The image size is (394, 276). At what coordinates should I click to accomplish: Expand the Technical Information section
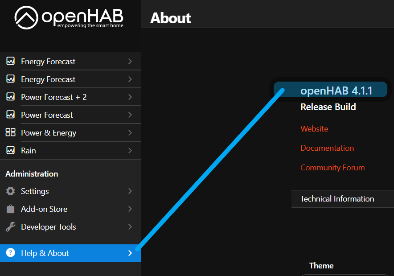click(343, 199)
